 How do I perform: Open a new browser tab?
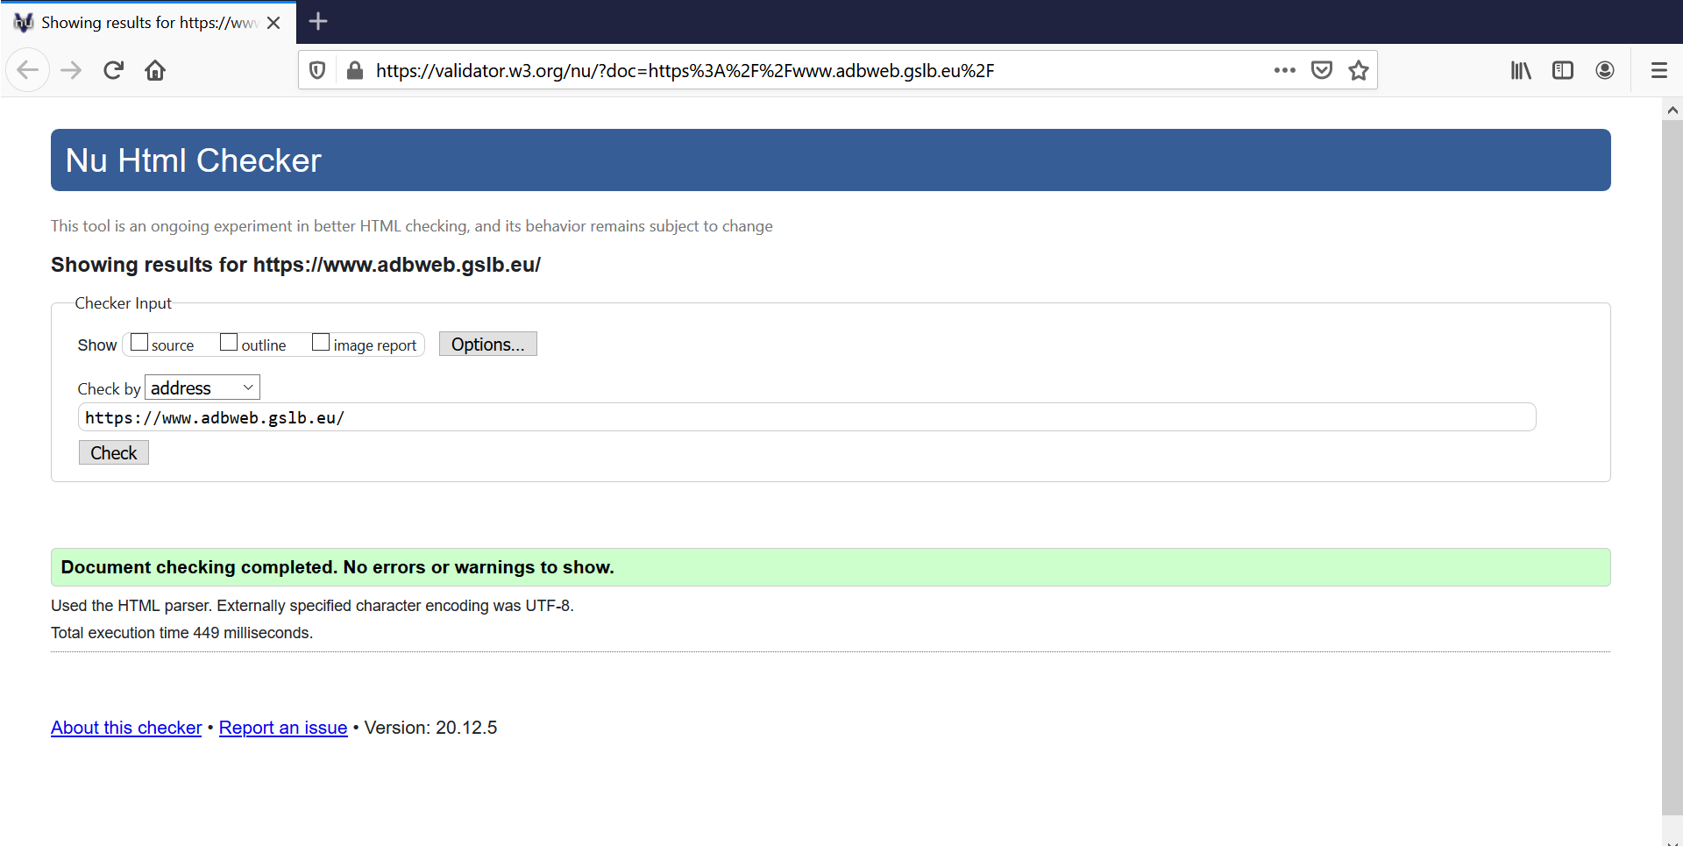pos(318,22)
